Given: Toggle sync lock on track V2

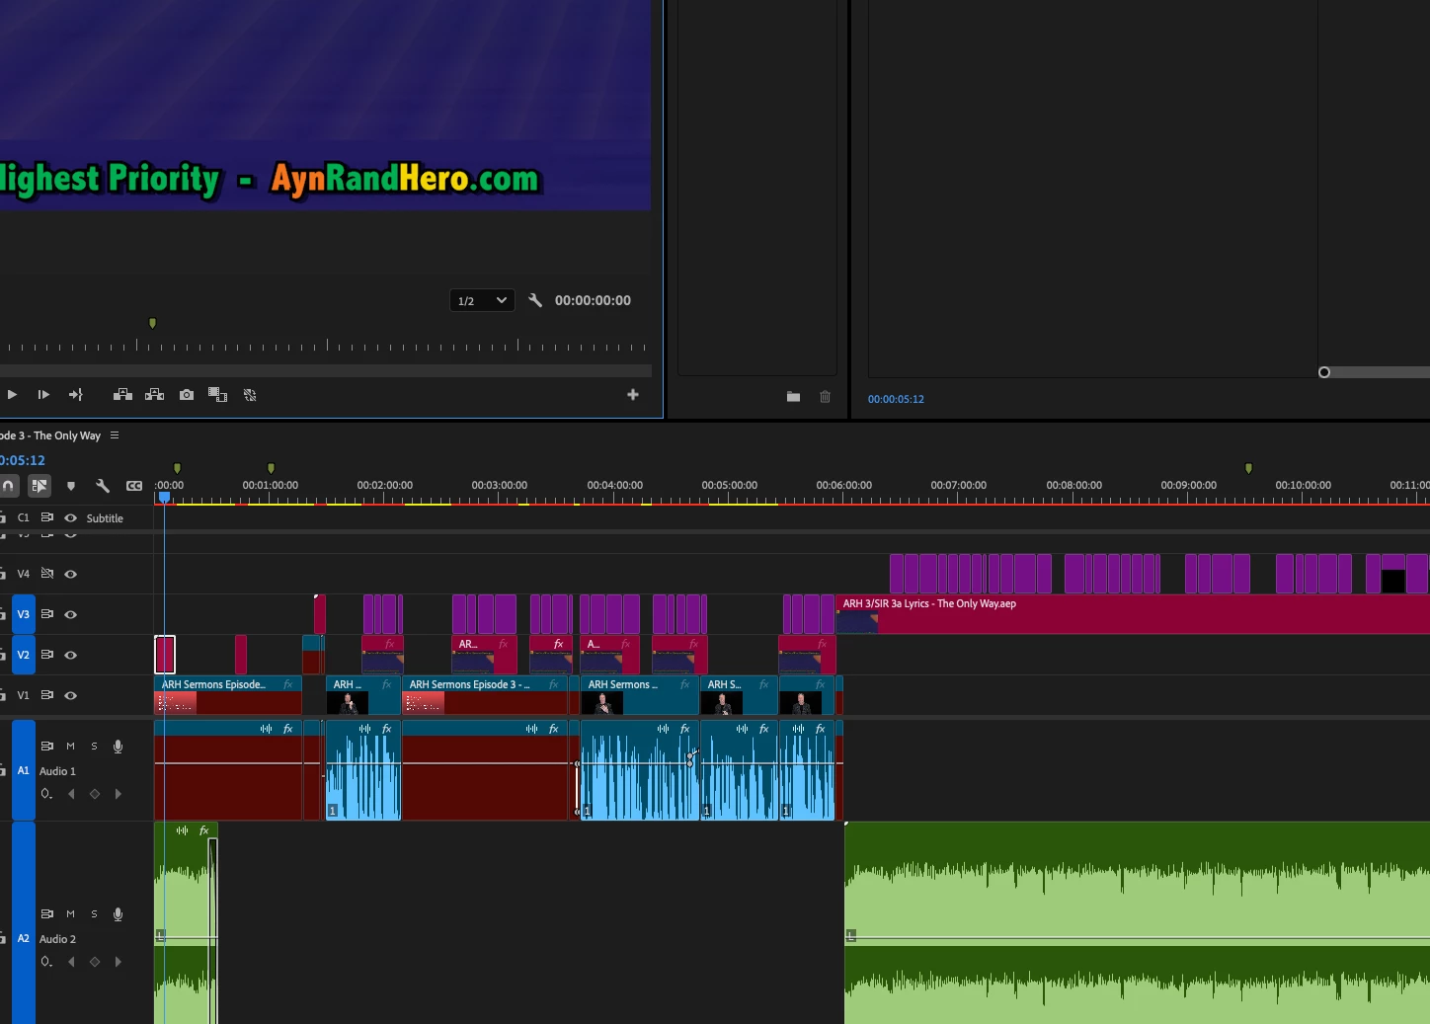Looking at the screenshot, I should (46, 655).
